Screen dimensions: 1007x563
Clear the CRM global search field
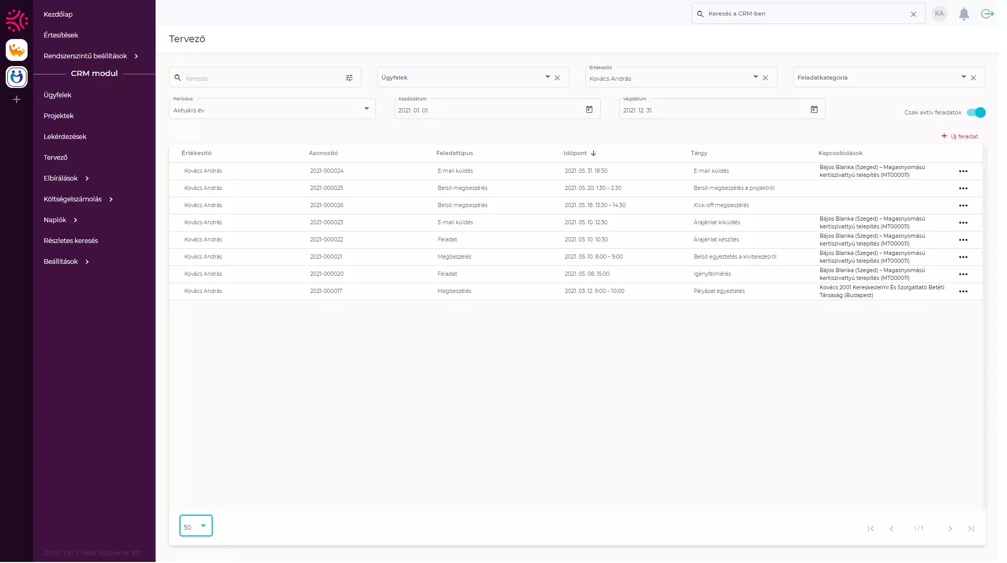(913, 15)
